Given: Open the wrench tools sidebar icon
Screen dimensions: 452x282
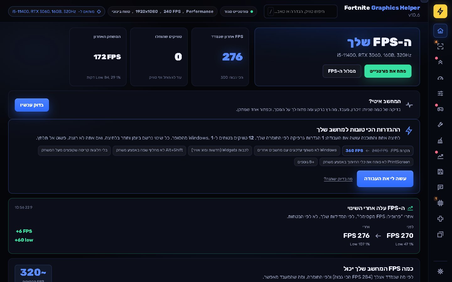Looking at the screenshot, I should pyautogui.click(x=440, y=125).
